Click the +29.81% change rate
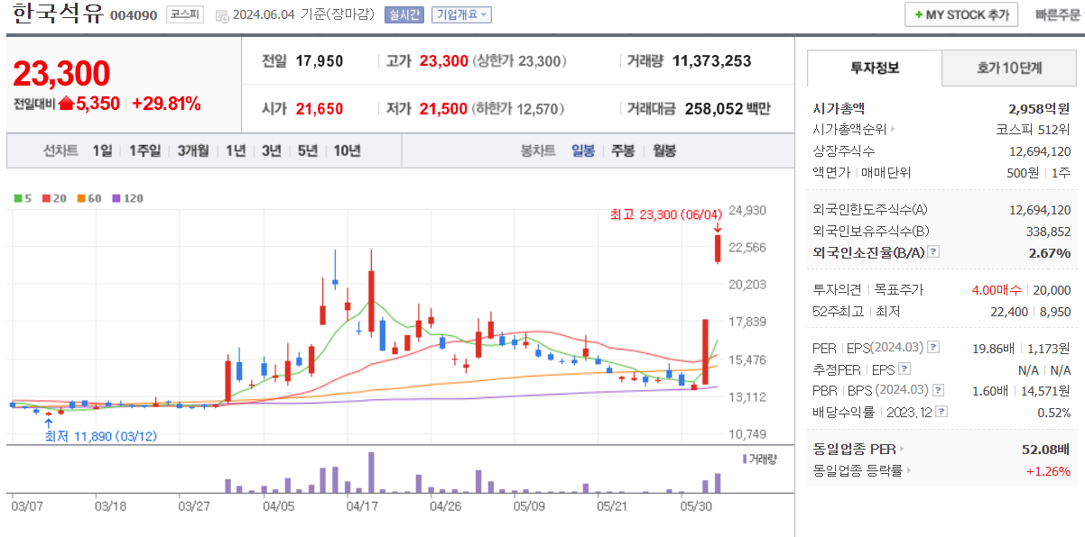 point(166,104)
